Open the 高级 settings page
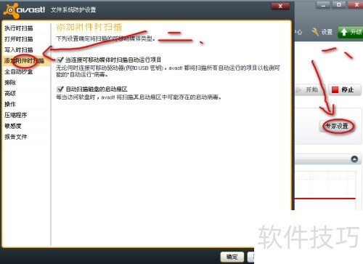Image resolution: width=363 pixels, height=264 pixels. tap(10, 93)
